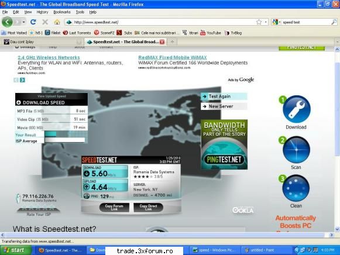Click the Ookla logo

pyautogui.click(x=243, y=210)
